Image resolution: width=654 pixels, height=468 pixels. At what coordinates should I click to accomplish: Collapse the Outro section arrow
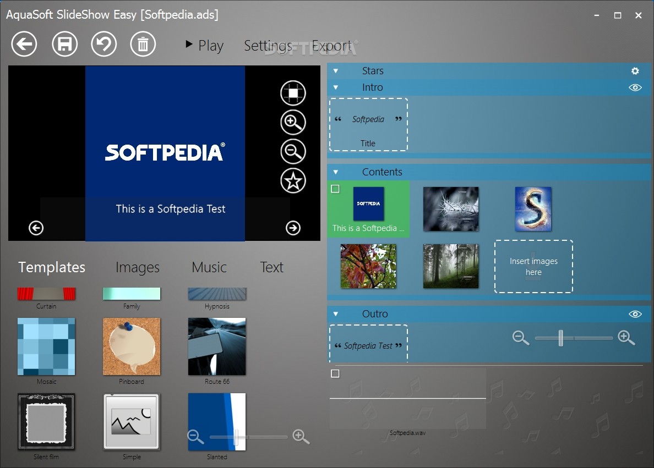[336, 314]
